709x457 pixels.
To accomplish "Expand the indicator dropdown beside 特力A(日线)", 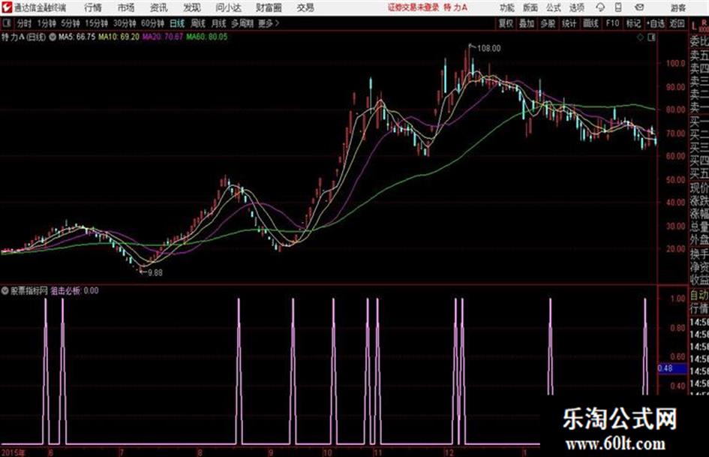I will click(x=53, y=37).
